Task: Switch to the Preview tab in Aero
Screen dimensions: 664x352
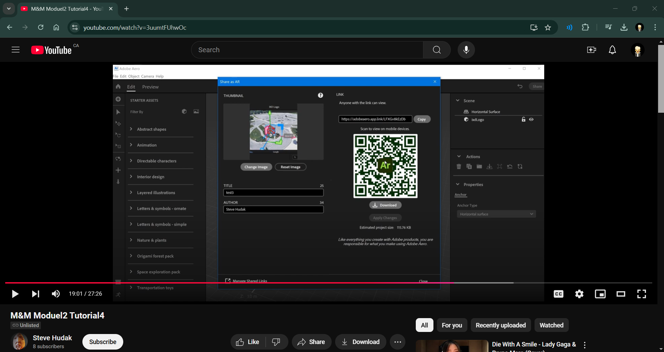Action: (x=150, y=87)
